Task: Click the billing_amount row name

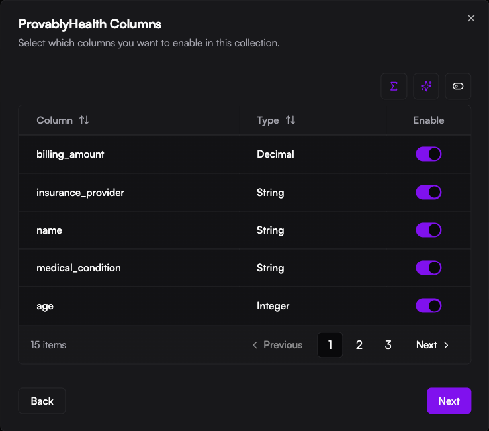Action: pyautogui.click(x=70, y=154)
